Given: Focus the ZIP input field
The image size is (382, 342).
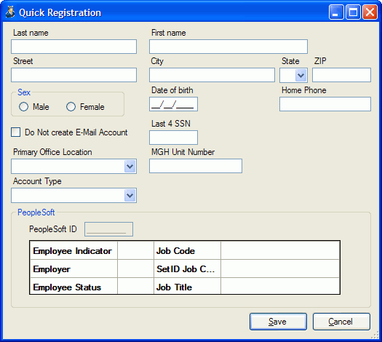Looking at the screenshot, I should click(x=341, y=75).
